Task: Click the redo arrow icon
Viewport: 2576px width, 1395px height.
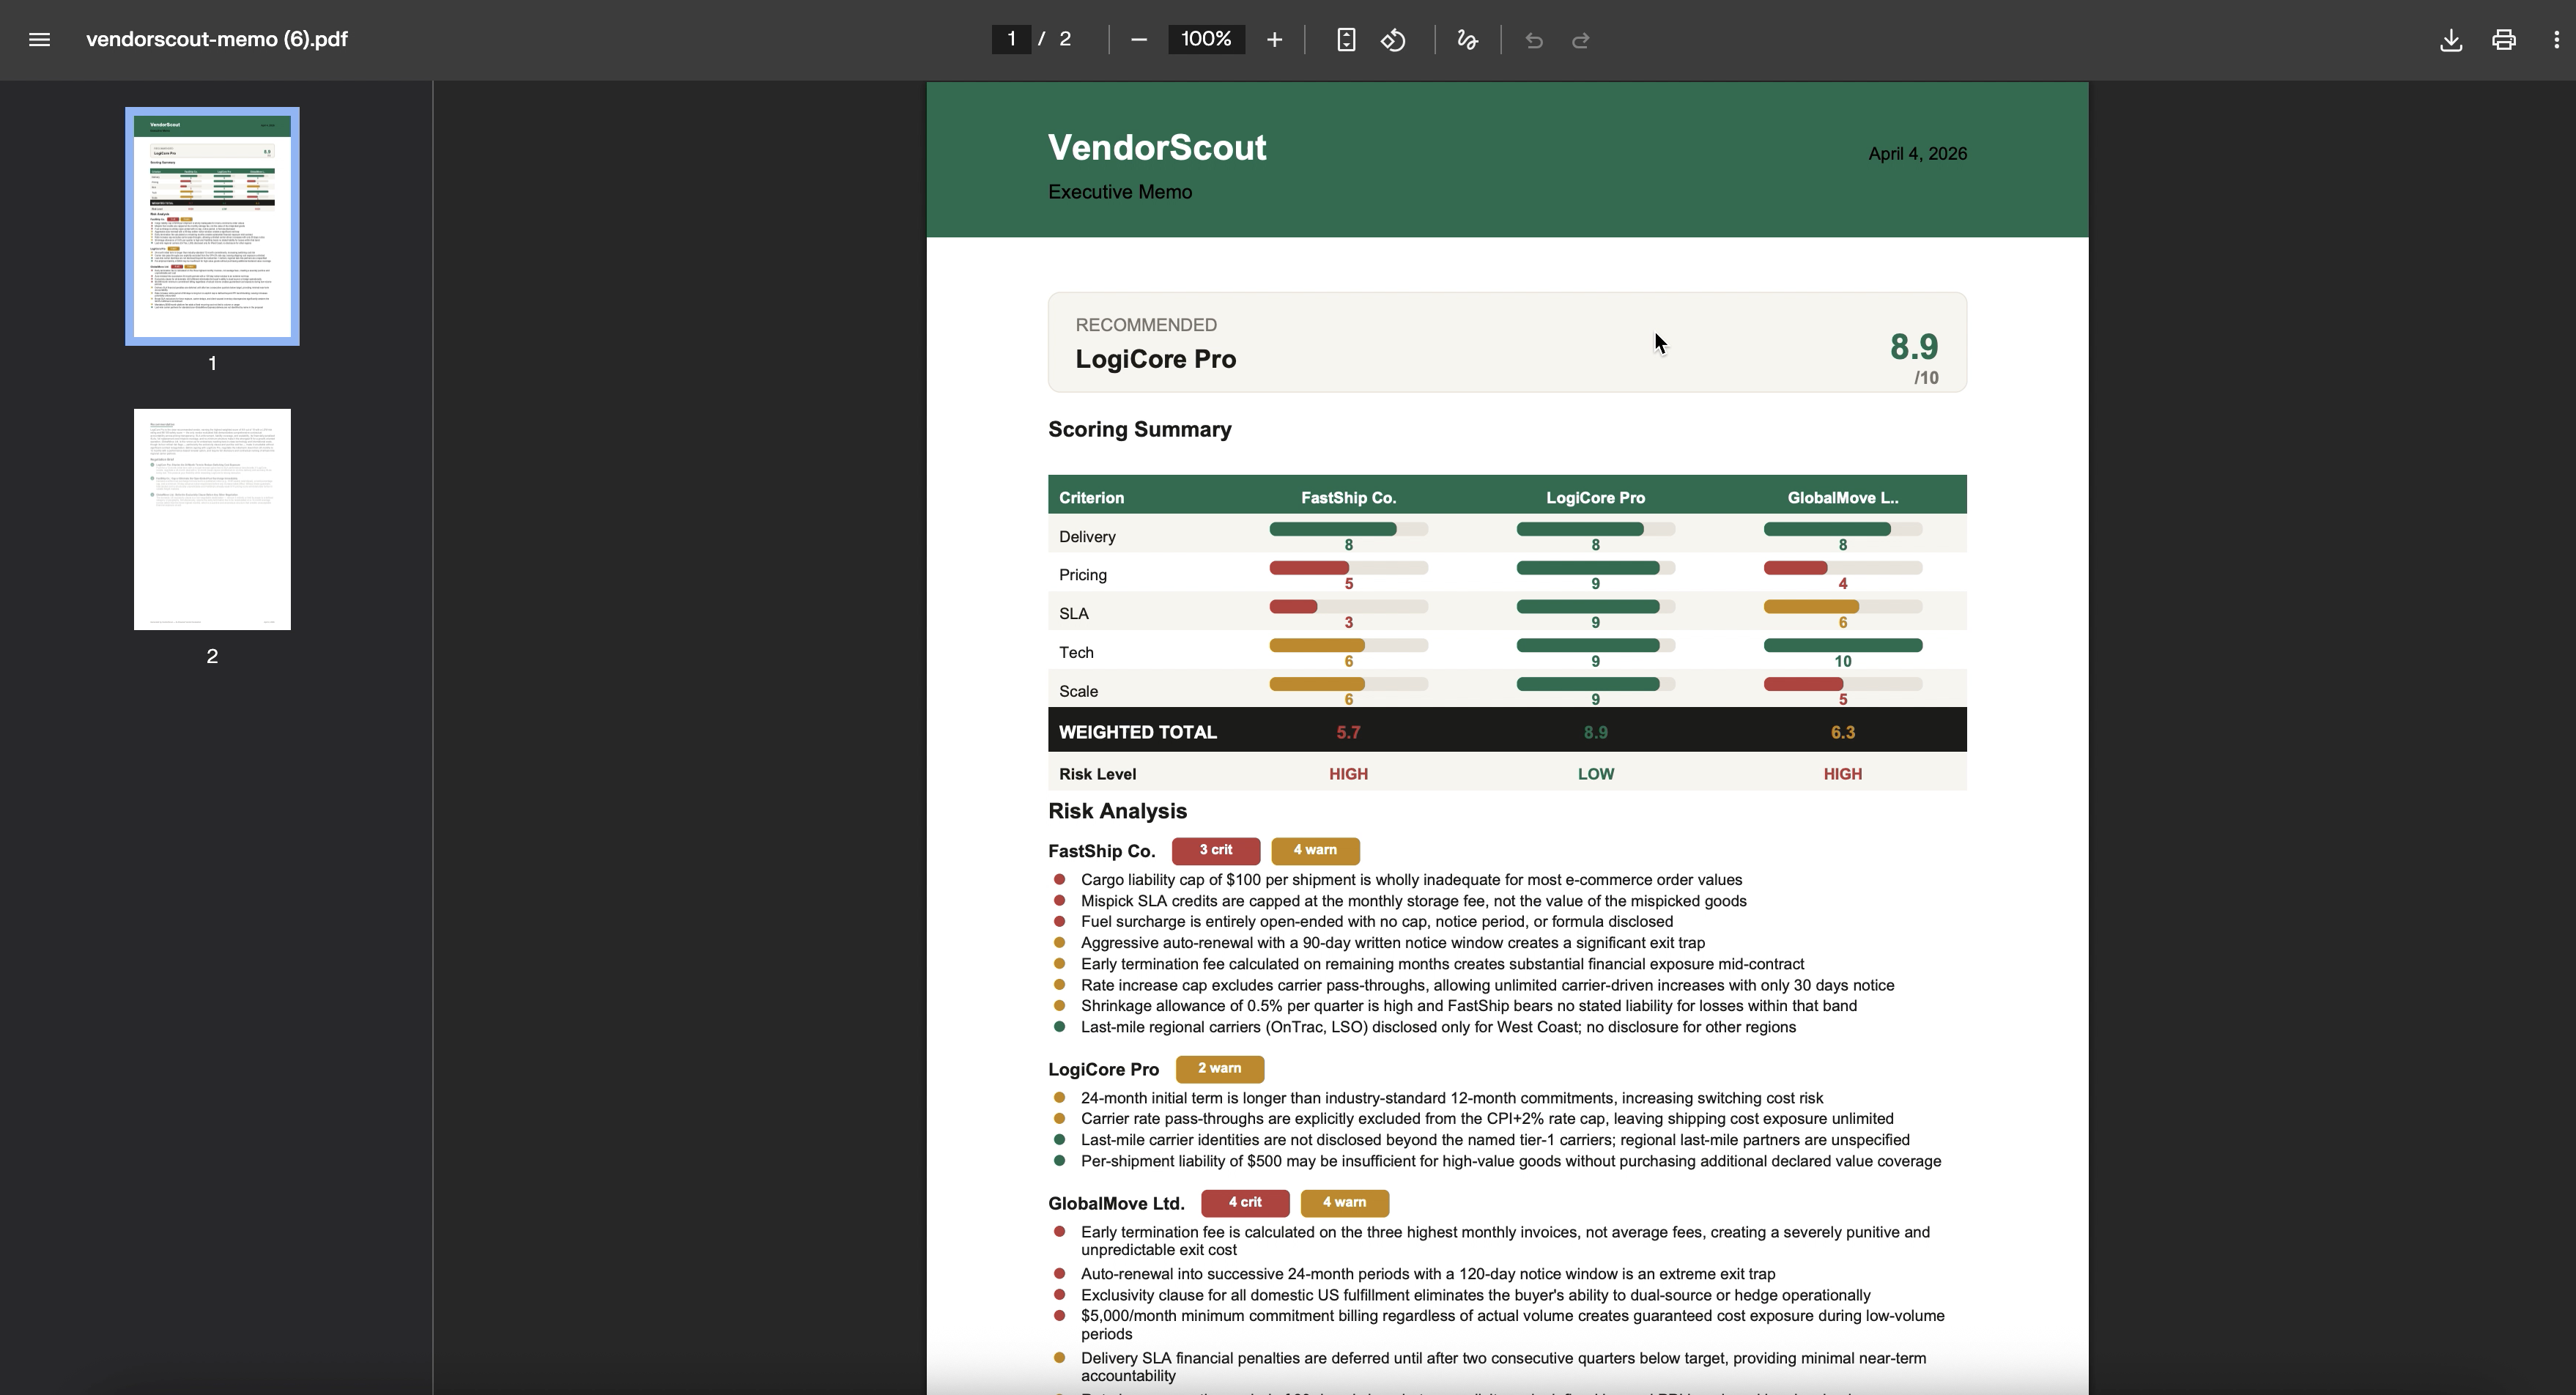Action: 1581,40
